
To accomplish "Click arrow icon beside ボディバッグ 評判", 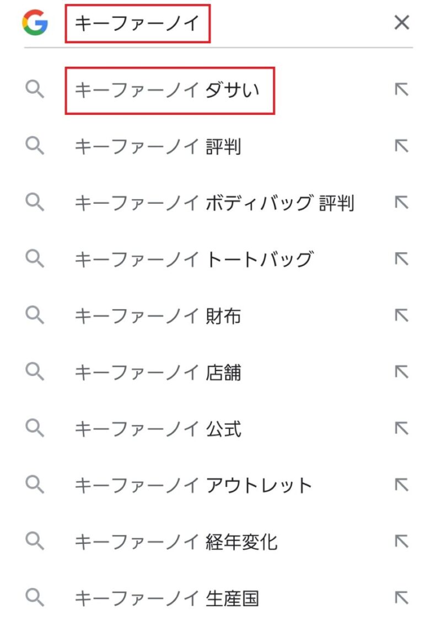I will 402,203.
